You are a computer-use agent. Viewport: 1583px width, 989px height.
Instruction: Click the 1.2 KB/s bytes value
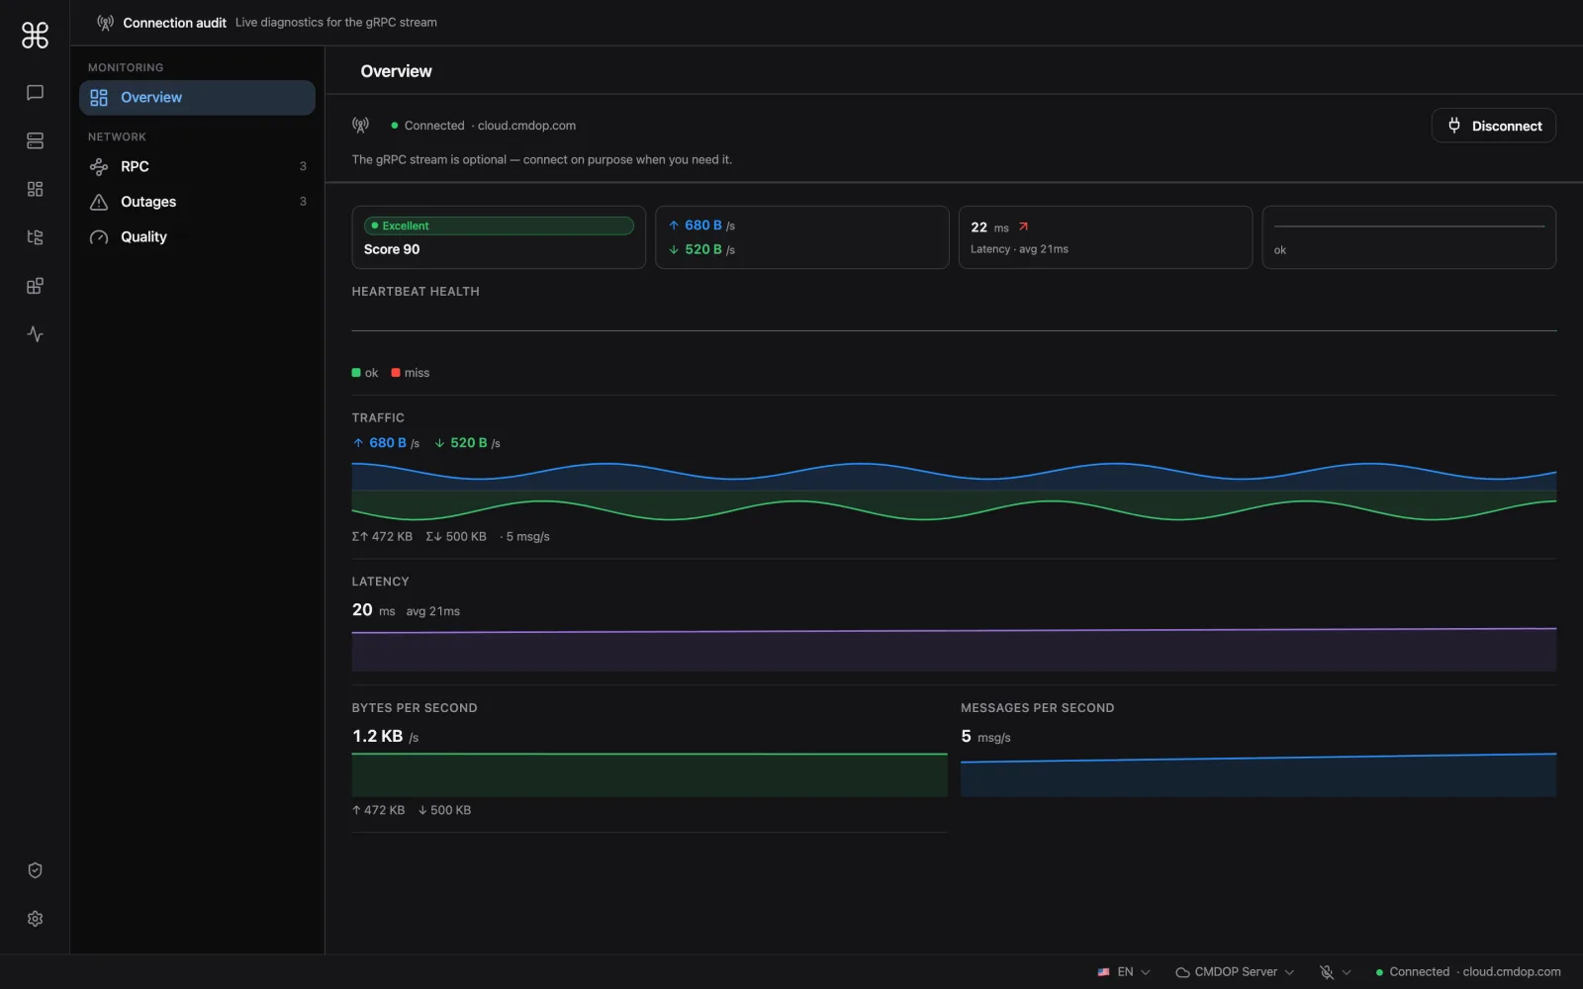pyautogui.click(x=385, y=737)
